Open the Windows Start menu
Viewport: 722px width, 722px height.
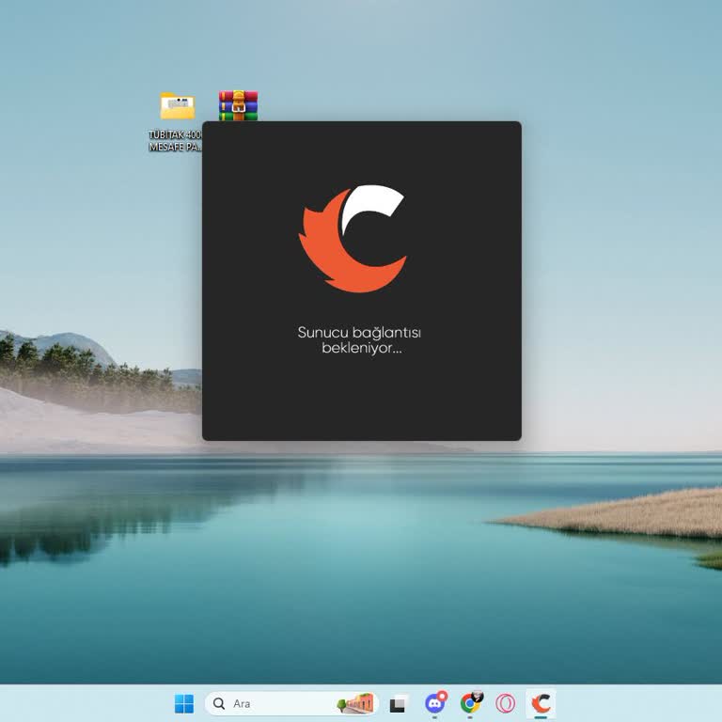pyautogui.click(x=184, y=703)
